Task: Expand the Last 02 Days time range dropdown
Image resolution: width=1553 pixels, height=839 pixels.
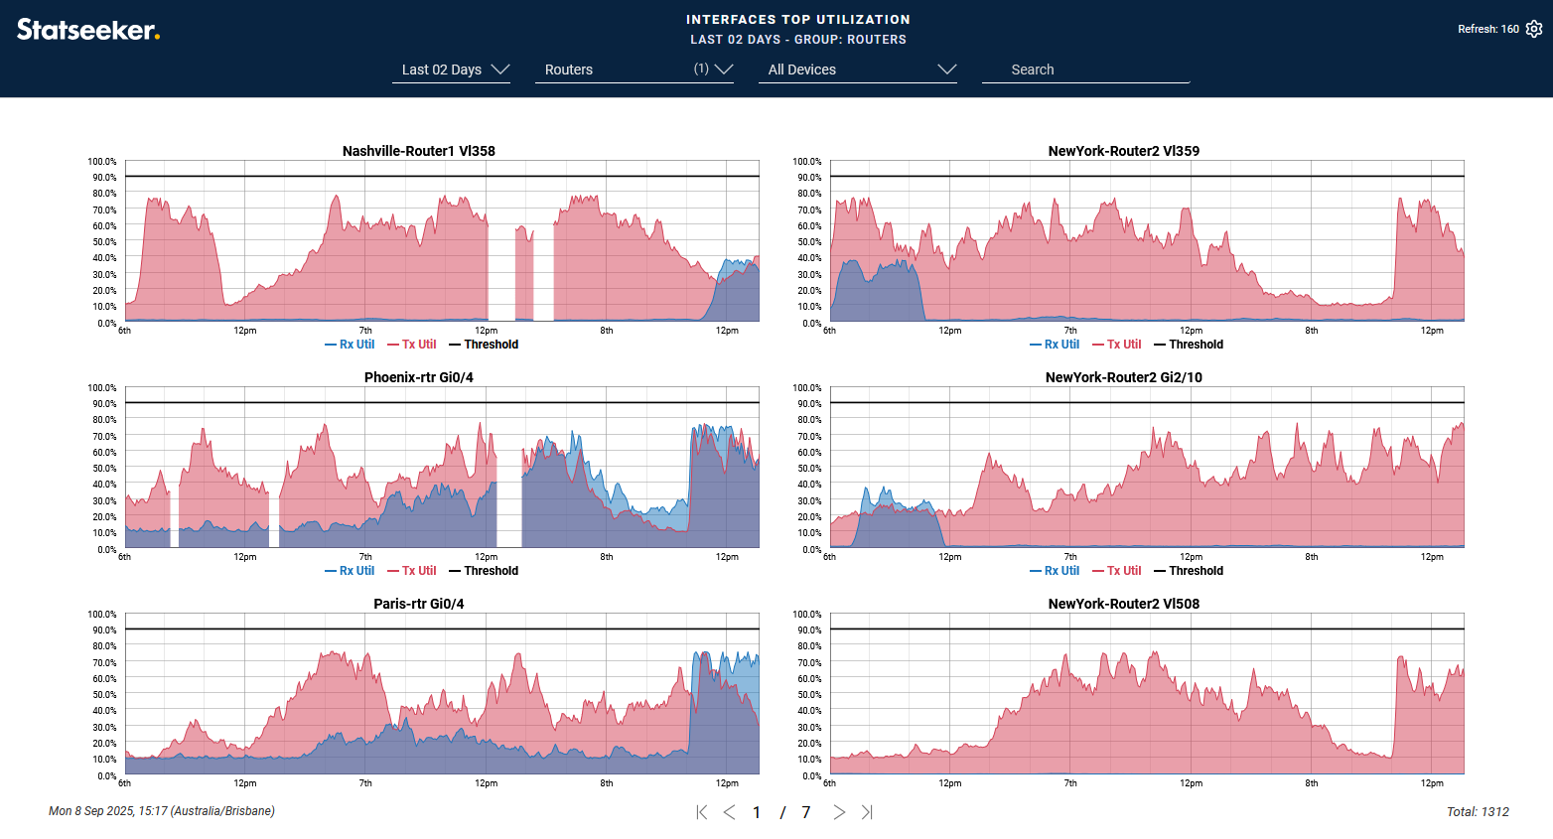Action: [x=455, y=70]
